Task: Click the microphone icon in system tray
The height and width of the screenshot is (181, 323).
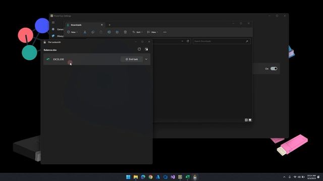Action: (x=290, y=177)
